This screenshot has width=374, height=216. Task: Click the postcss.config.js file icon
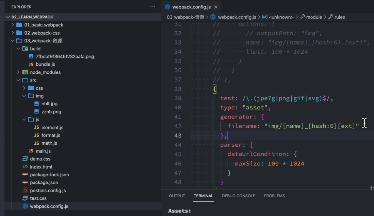25,190
